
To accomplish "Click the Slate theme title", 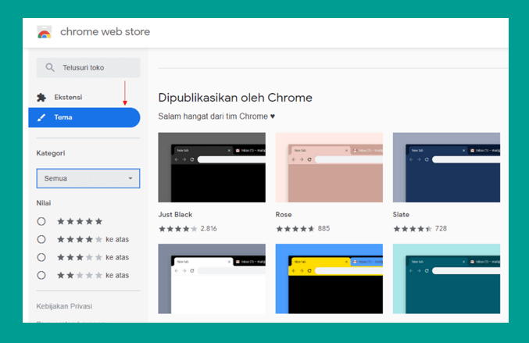I will [x=401, y=215].
